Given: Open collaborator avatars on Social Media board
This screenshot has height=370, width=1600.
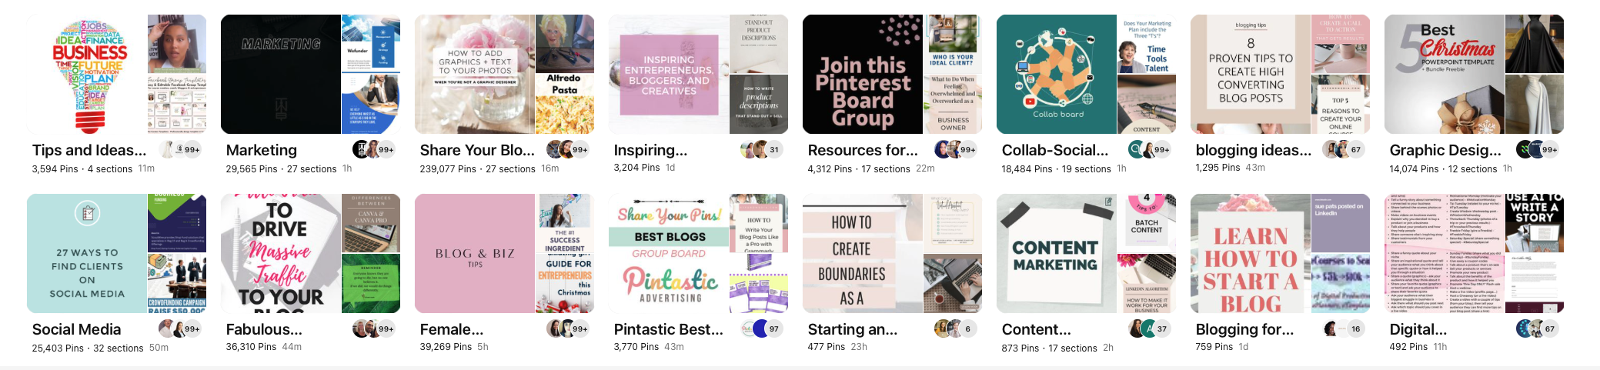Looking at the screenshot, I should point(181,328).
